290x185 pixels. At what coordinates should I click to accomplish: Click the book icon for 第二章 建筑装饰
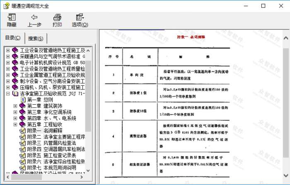pyautogui.click(x=22, y=106)
